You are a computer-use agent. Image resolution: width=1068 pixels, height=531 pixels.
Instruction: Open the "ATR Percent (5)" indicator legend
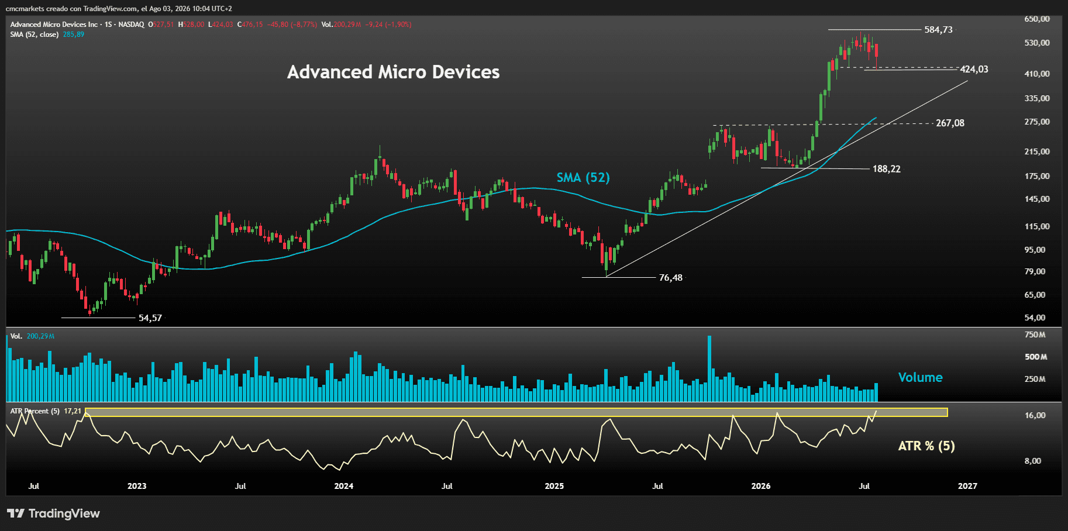click(35, 411)
